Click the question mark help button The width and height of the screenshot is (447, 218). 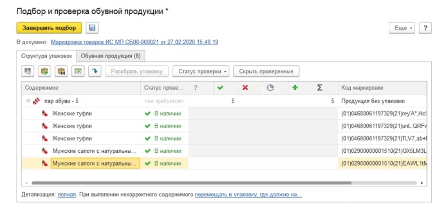pyautogui.click(x=425, y=28)
